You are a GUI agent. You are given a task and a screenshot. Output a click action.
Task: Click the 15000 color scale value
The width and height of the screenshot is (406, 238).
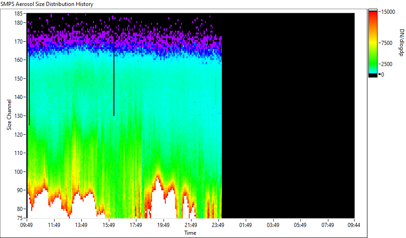coord(388,12)
